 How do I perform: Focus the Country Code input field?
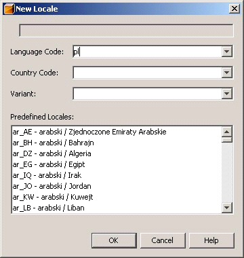click(x=147, y=73)
